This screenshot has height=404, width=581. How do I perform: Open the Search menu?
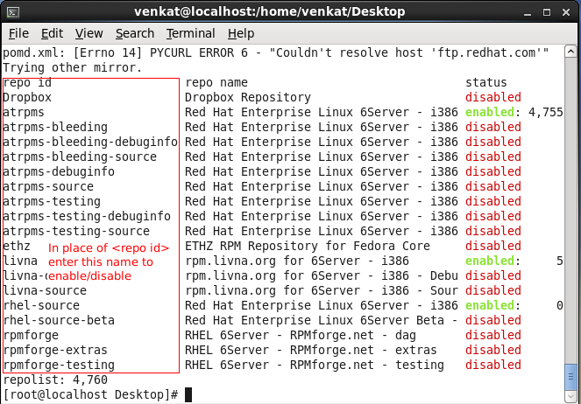[x=134, y=33]
